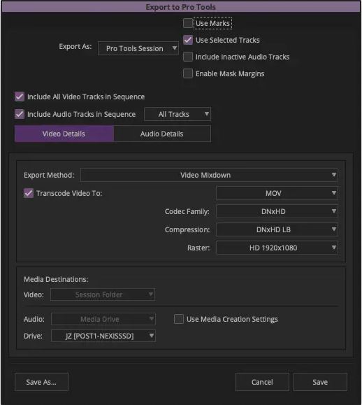Open Export Method Video Mixdown dropdown
This screenshot has height=405, width=362.
[209, 175]
